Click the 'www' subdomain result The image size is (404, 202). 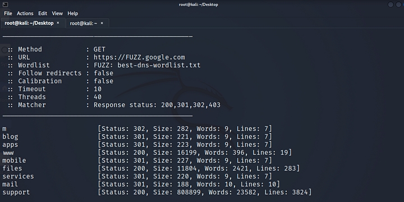click(8, 153)
